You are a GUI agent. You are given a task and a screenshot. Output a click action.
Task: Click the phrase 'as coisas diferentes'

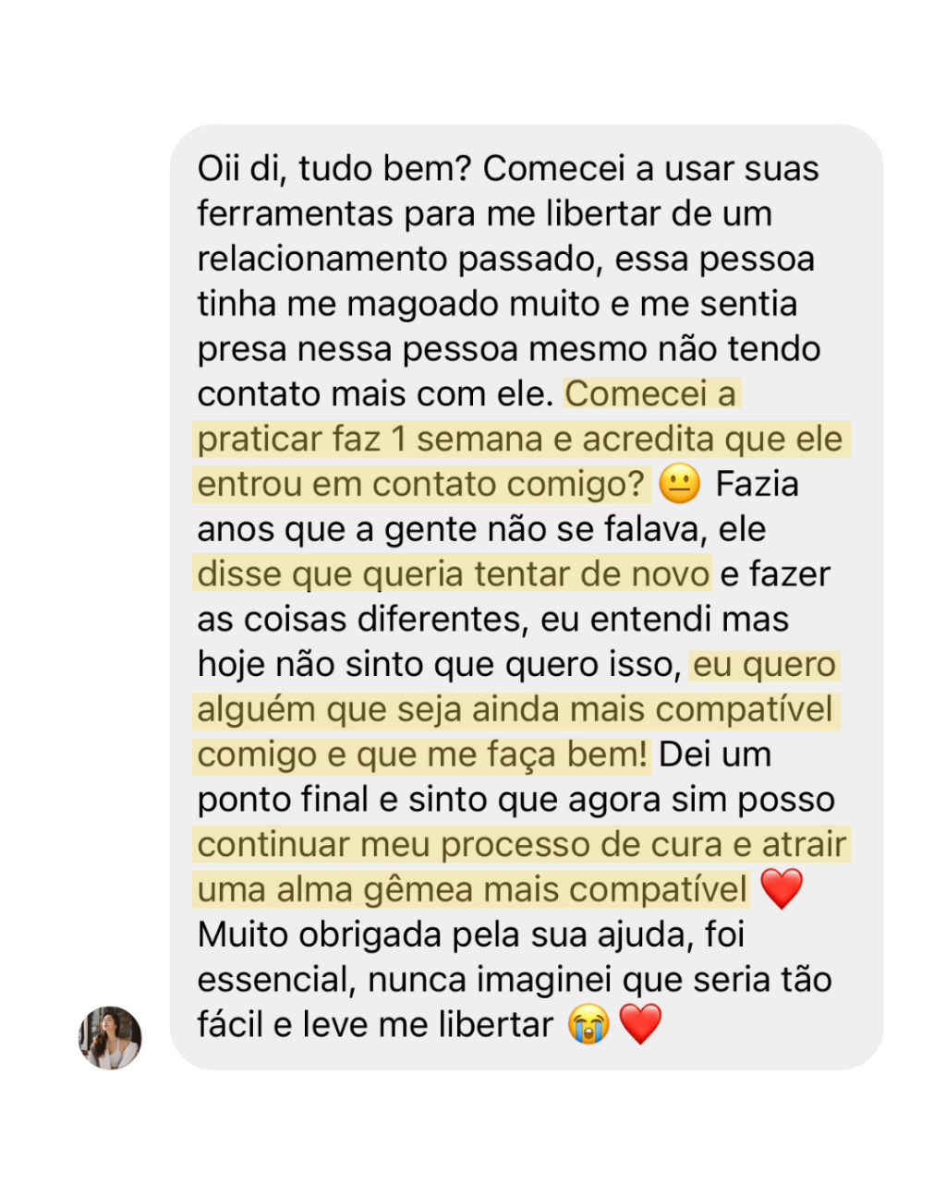[361, 620]
